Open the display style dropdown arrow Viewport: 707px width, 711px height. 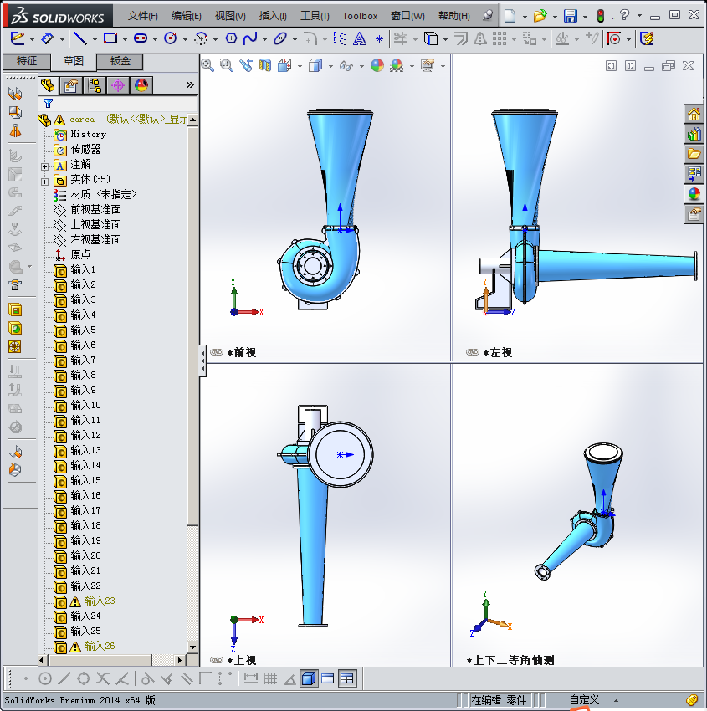[x=330, y=67]
